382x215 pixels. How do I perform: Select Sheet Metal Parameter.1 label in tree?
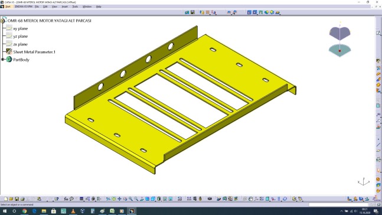[x=34, y=52]
